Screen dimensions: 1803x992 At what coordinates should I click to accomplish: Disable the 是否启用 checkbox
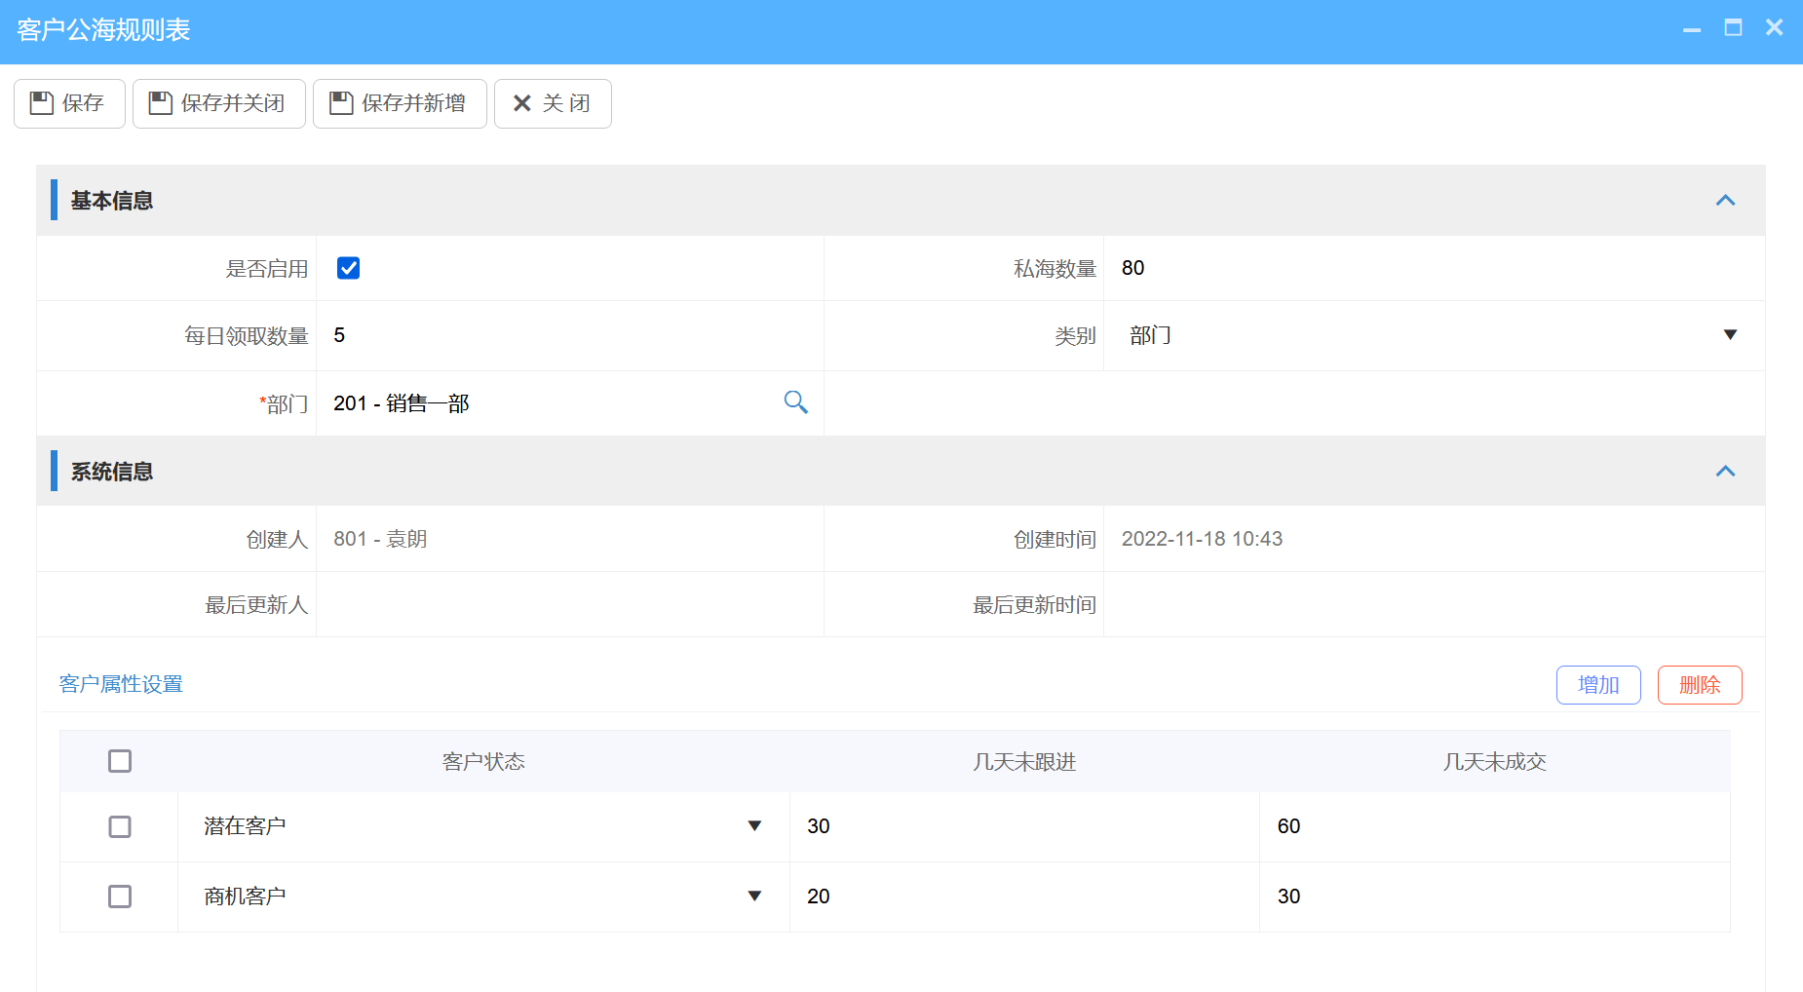pos(348,268)
